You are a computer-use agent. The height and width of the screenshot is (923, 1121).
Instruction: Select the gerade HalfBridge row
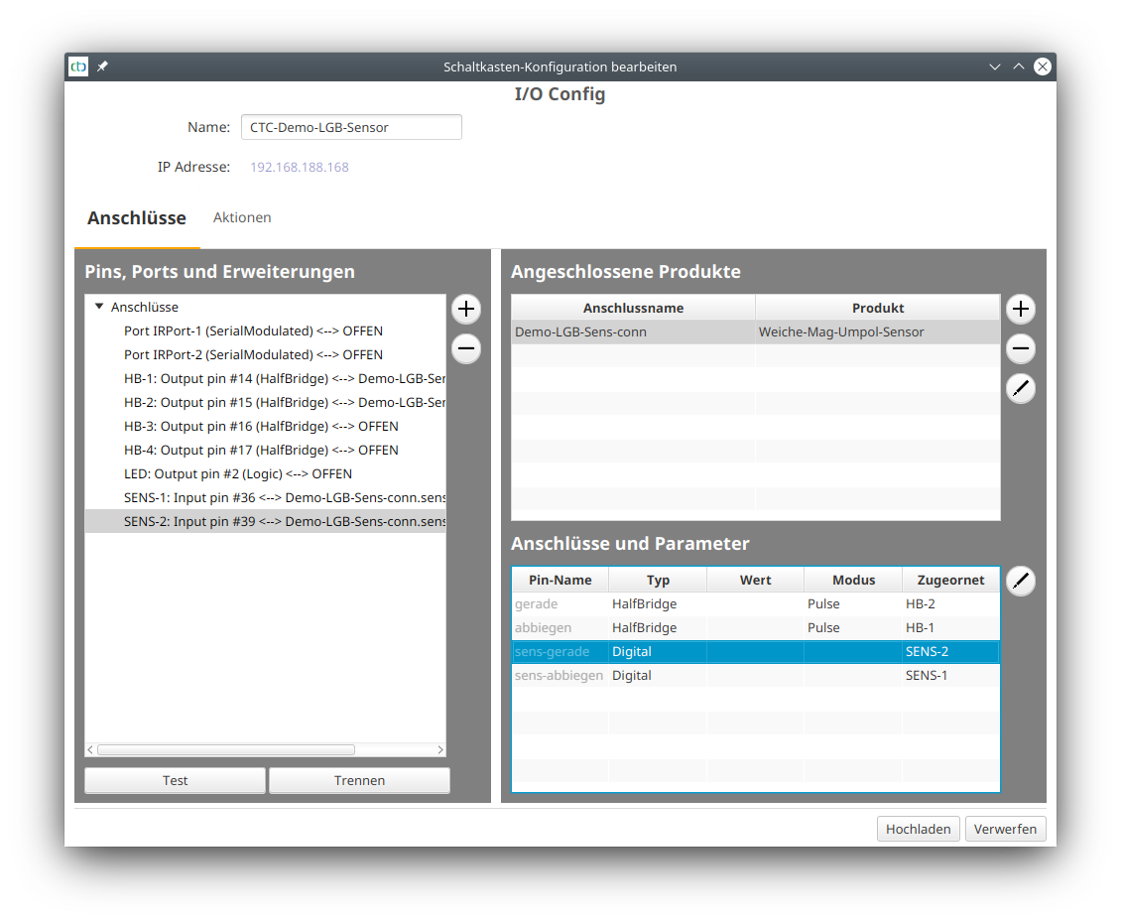point(694,603)
